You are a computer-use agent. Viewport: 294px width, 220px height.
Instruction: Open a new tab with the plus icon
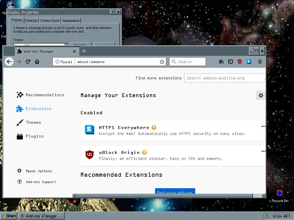tap(84, 51)
